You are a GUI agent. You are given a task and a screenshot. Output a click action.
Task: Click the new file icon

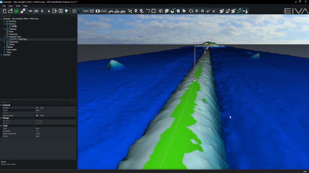pos(4,11)
